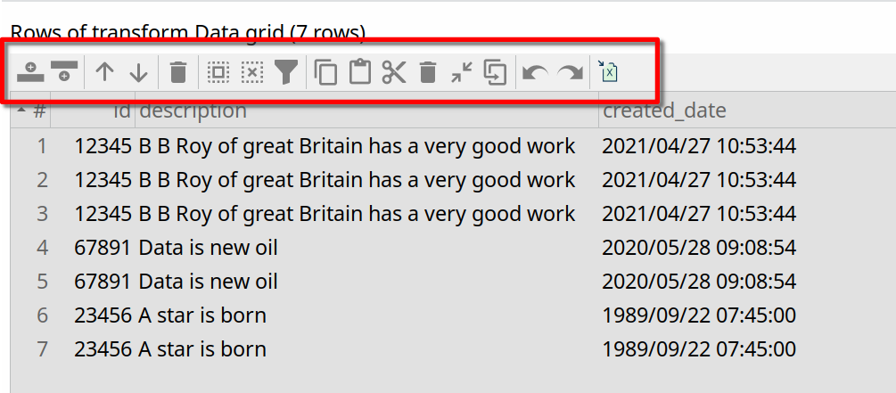Click the created_date column header
The width and height of the screenshot is (896, 393).
pyautogui.click(x=664, y=111)
